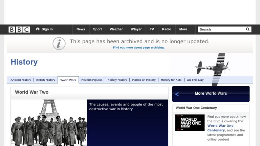Switch to British History tab

[x=46, y=80]
